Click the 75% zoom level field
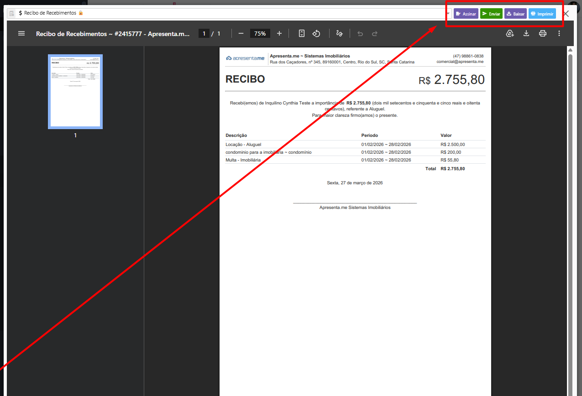The width and height of the screenshot is (582, 396). pos(260,33)
